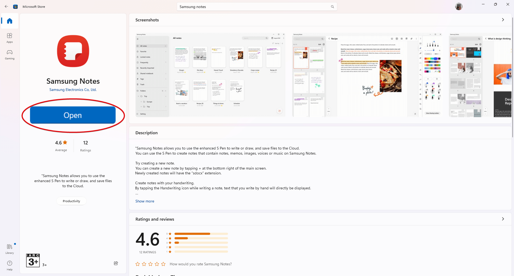The image size is (514, 276).
Task: Show more of the description
Action: coord(145,201)
